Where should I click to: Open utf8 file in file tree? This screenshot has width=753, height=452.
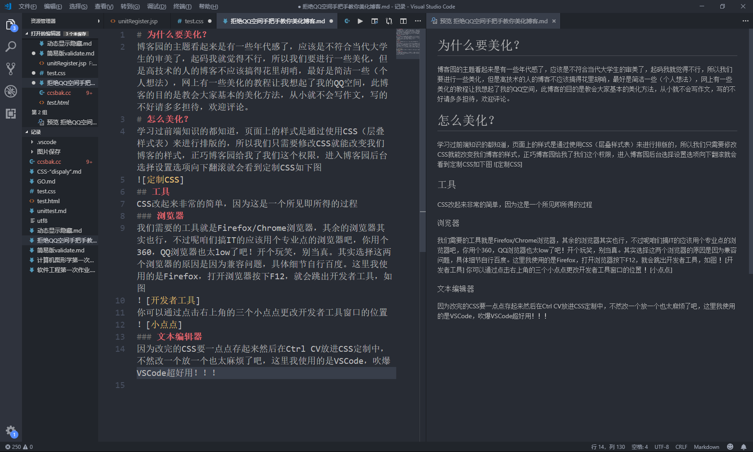pyautogui.click(x=60, y=221)
